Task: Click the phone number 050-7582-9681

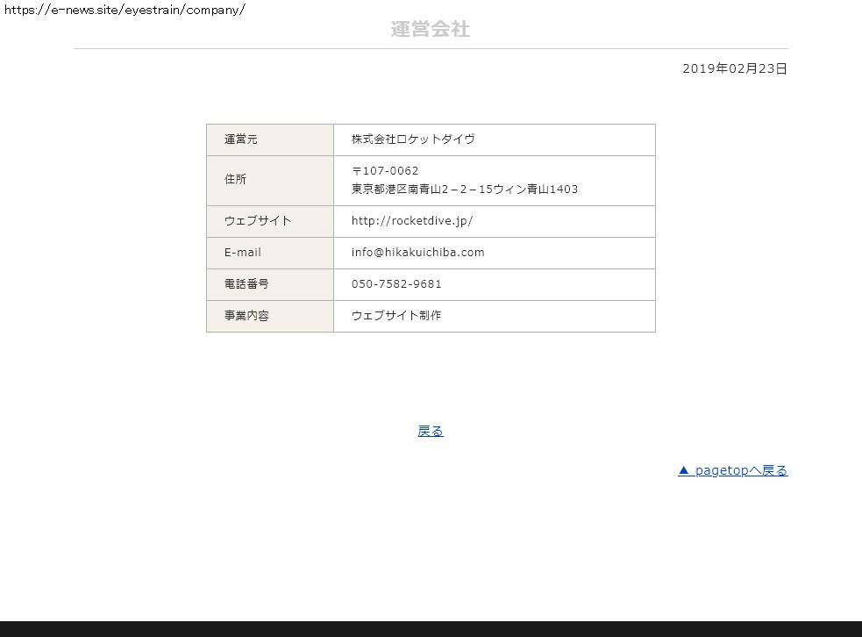Action: (396, 284)
